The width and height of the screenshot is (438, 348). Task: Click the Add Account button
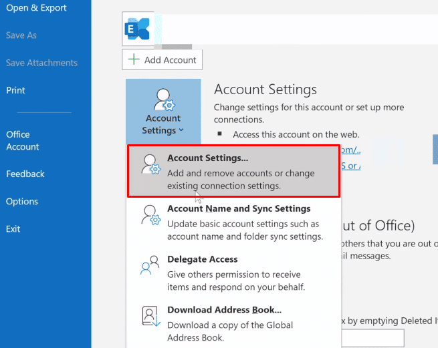(x=162, y=59)
